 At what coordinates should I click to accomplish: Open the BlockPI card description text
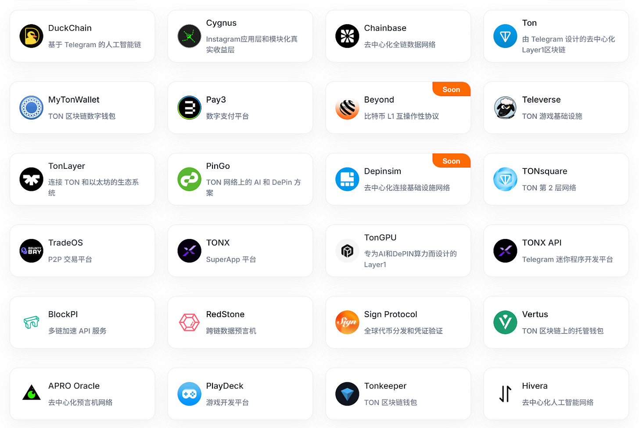(x=77, y=331)
